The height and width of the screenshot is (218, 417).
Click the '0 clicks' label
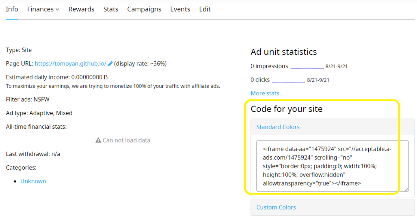point(260,80)
